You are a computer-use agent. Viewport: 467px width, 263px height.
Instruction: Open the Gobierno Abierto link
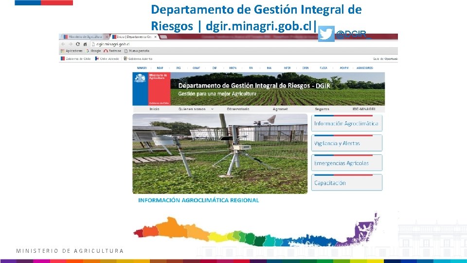point(138,59)
